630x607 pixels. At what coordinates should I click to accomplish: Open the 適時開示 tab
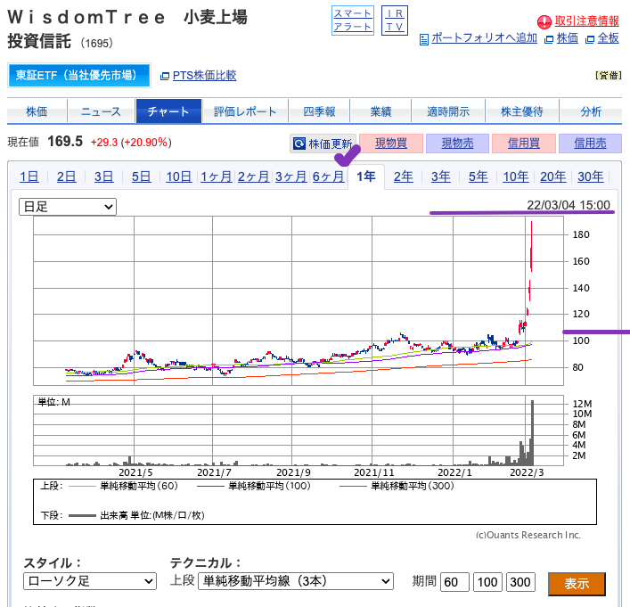click(x=448, y=111)
